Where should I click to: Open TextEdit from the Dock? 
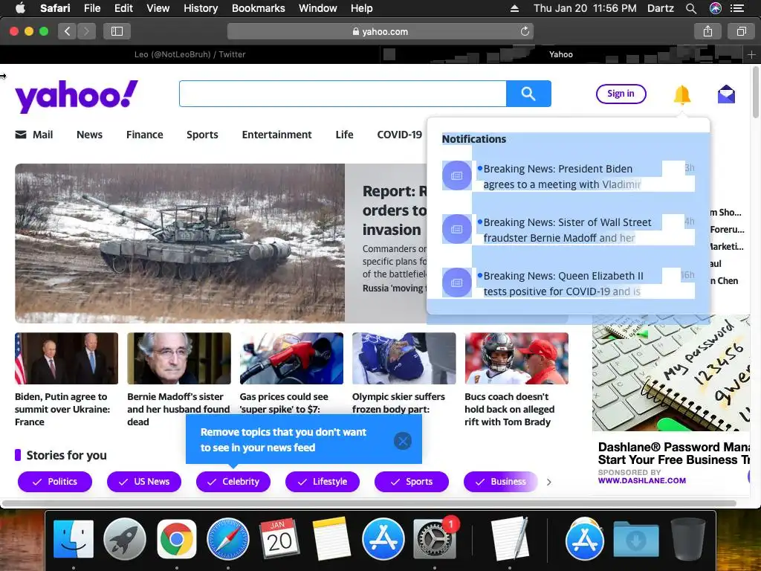(x=509, y=539)
